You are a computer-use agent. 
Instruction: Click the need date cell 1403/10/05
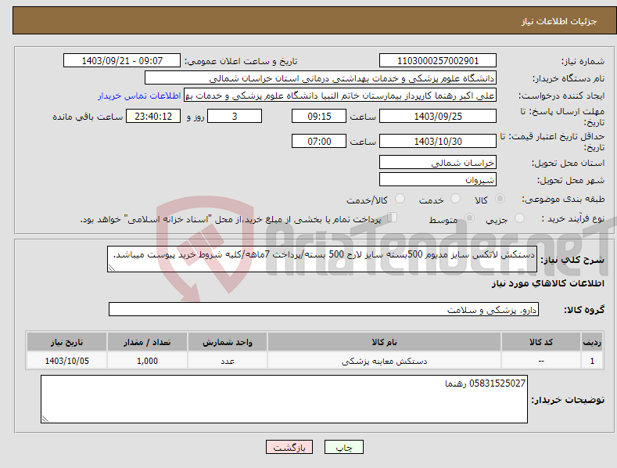pyautogui.click(x=67, y=361)
